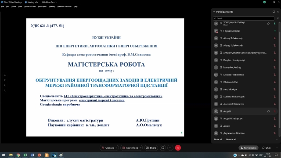This screenshot has height=158, width=281.
Task: Expand the Start video options arrow
Action: pyautogui.click(x=140, y=148)
